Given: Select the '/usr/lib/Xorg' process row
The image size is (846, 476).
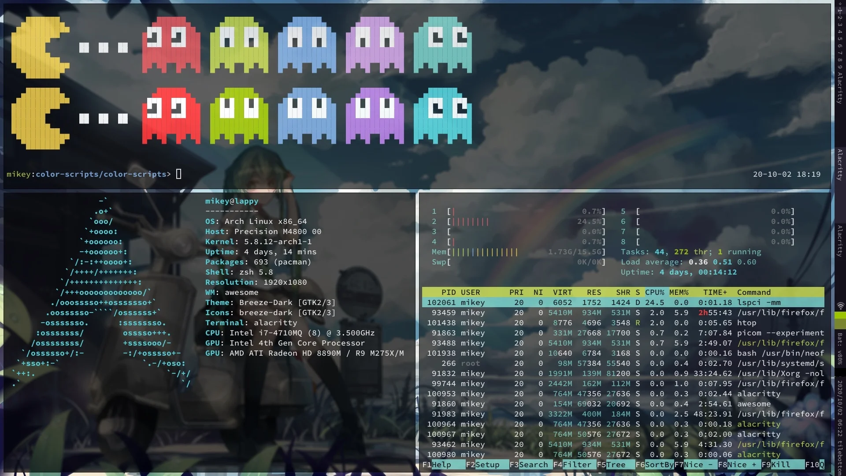Looking at the screenshot, I should click(x=623, y=373).
